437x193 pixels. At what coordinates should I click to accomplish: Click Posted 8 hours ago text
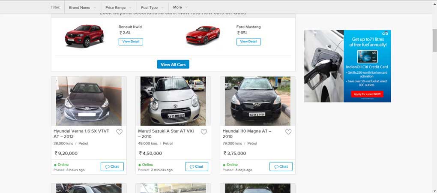coord(69,170)
